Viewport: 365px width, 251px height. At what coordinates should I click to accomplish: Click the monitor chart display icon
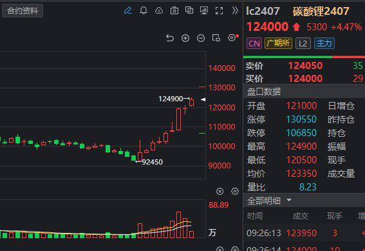pyautogui.click(x=204, y=10)
